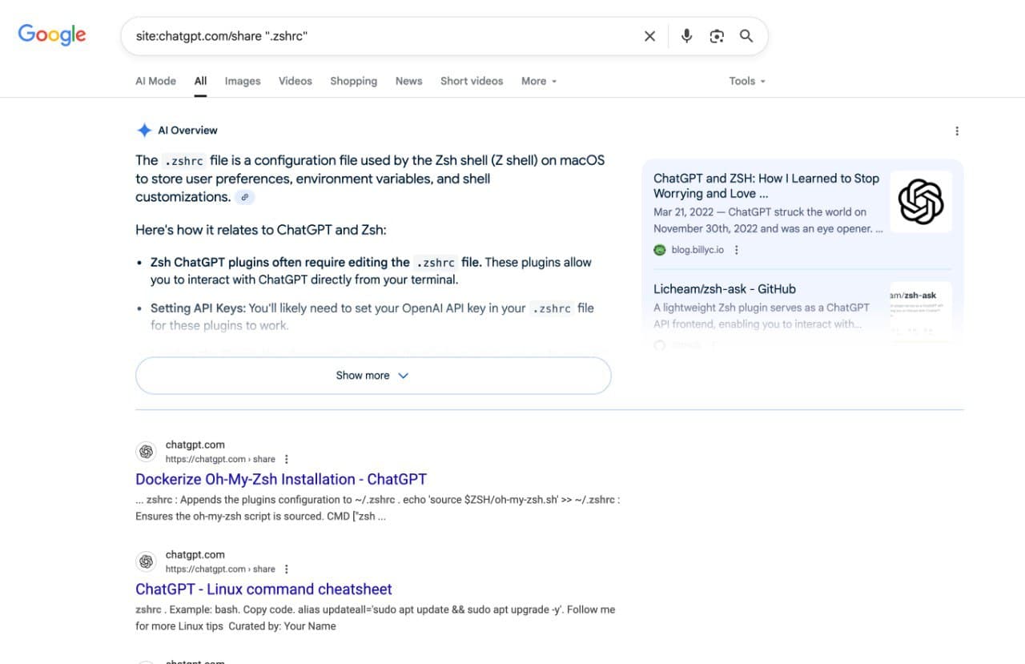Screen dimensions: 1025x664
Task: Switch to AI Mode tab
Action: pyautogui.click(x=155, y=81)
